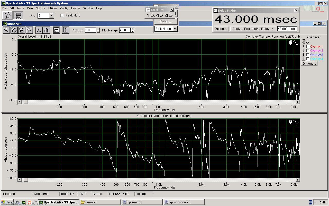Open the Edit menu
This screenshot has height=206, width=329.
pos(12,8)
